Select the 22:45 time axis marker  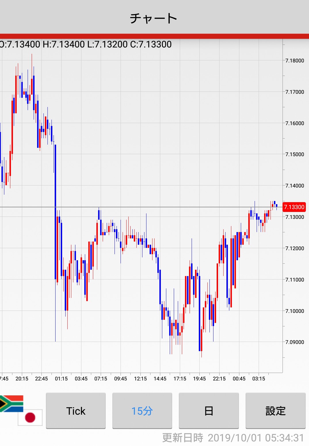point(41,379)
